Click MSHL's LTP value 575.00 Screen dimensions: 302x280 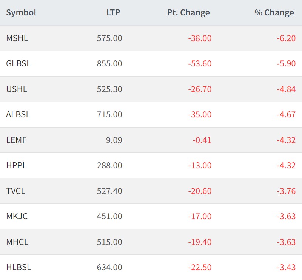point(109,38)
